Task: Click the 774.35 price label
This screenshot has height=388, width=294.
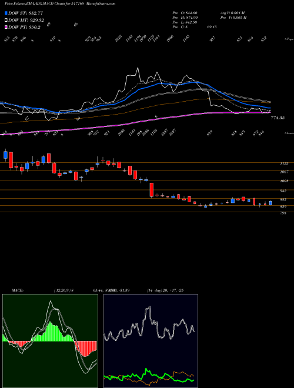Action: pyautogui.click(x=278, y=118)
